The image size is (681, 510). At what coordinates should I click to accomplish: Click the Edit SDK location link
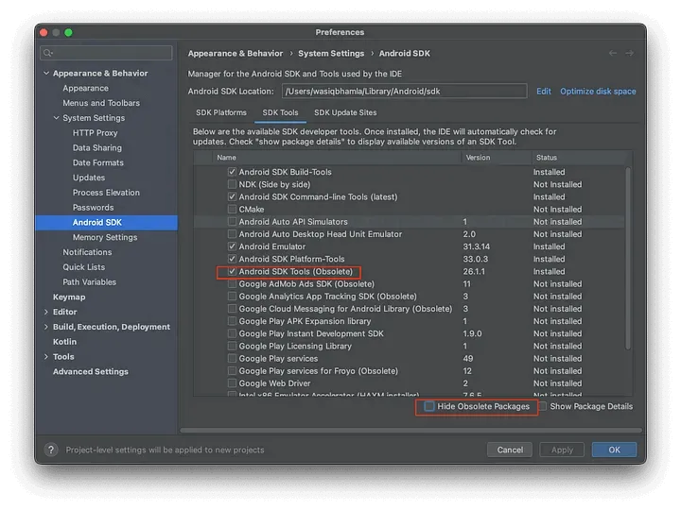(543, 91)
